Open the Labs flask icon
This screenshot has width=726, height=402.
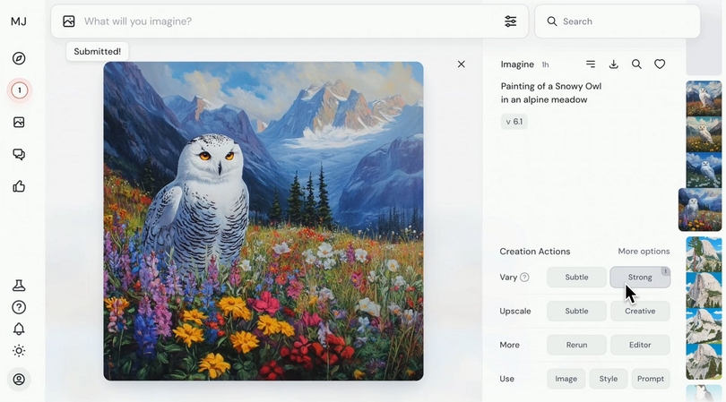[19, 286]
